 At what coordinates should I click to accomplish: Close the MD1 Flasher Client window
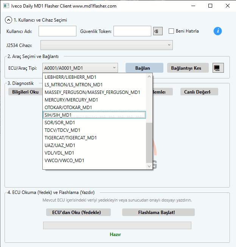[228, 6]
